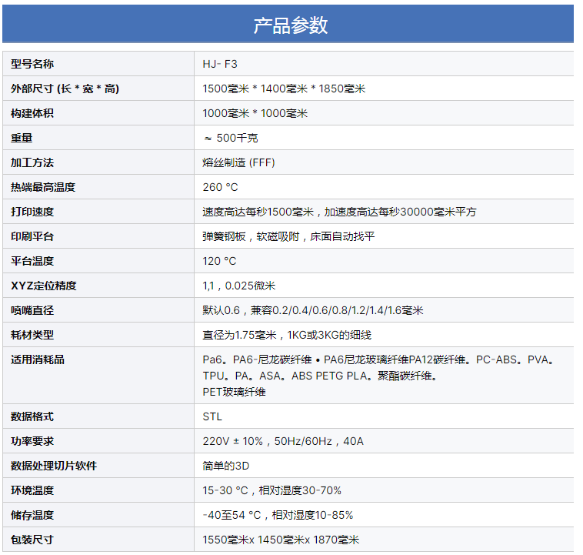
Task: Select the 熔丝制造 (FFF) value
Action: coord(238,162)
